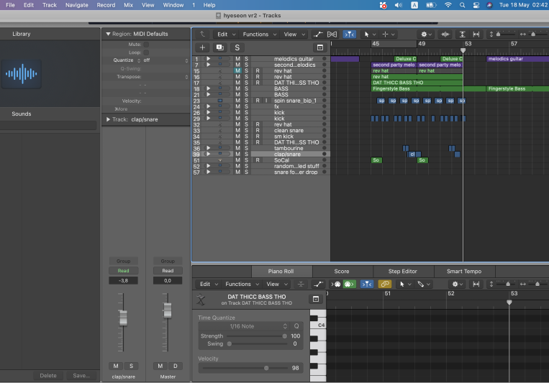This screenshot has width=549, height=383.
Task: Click the M mute button on clap/snare channel strip
Action: point(116,366)
